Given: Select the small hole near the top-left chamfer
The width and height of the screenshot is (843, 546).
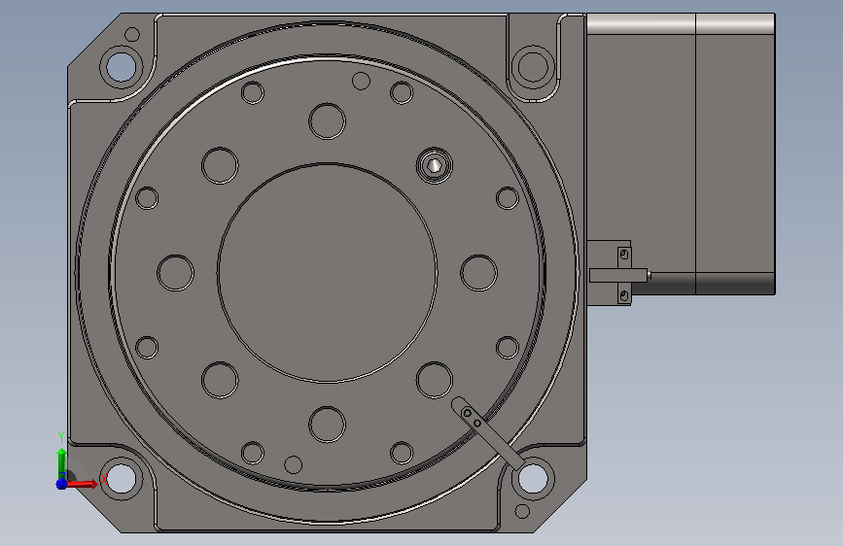Looking at the screenshot, I should coord(131,35).
